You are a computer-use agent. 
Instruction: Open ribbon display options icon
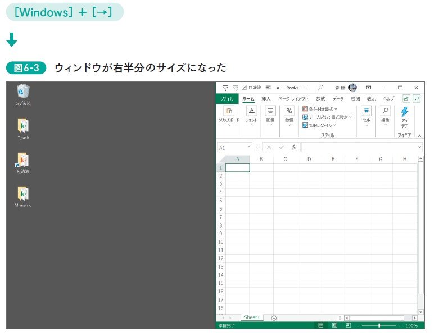point(369,88)
